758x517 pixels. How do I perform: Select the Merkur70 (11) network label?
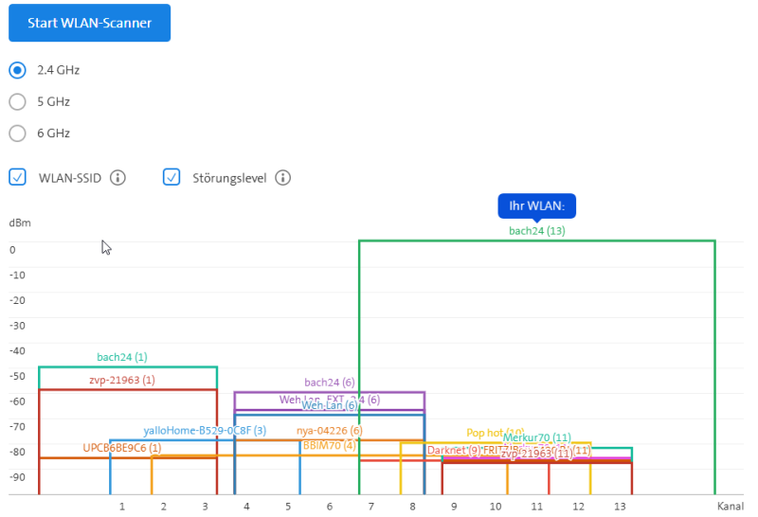coord(536,437)
